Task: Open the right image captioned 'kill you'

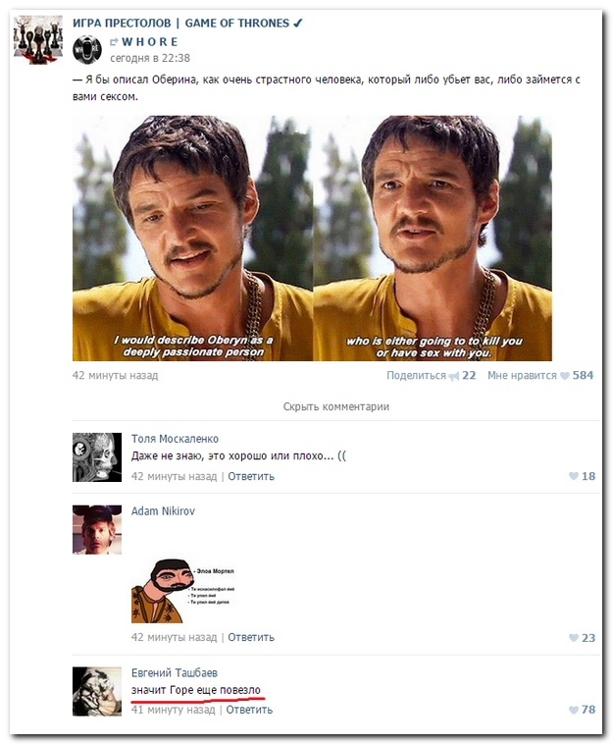Action: click(x=433, y=239)
